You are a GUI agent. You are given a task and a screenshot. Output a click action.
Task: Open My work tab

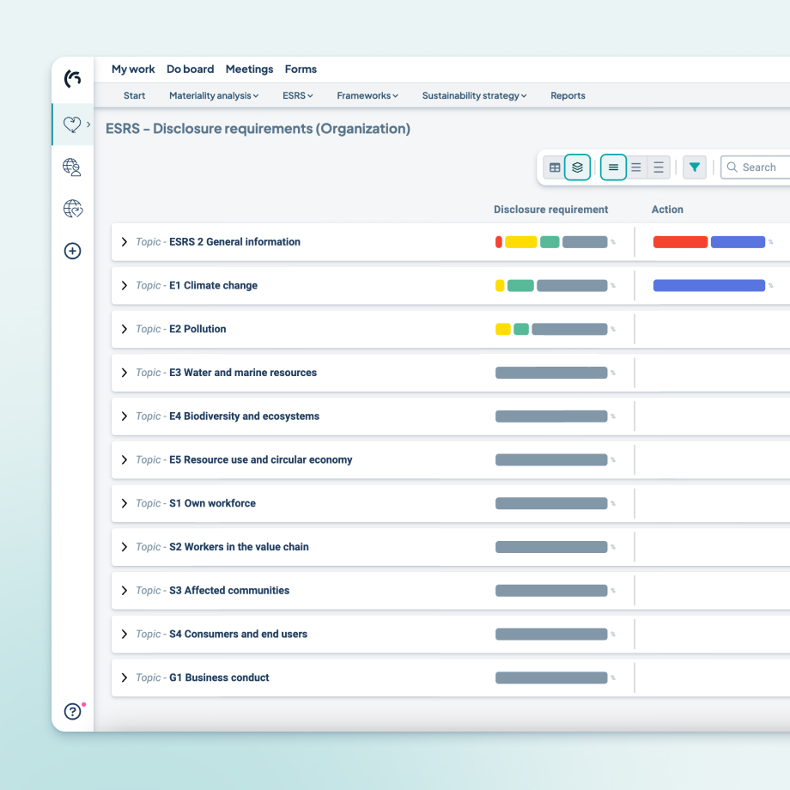pos(133,69)
